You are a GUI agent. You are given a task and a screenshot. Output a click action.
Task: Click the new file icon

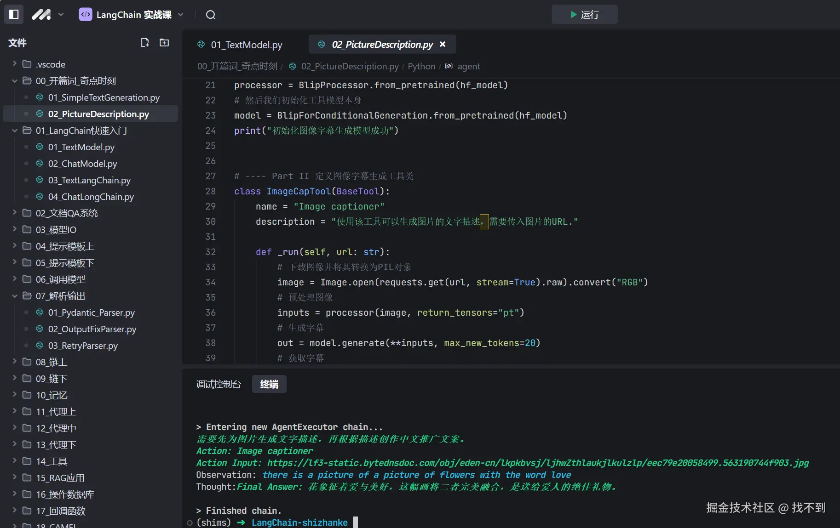point(145,43)
